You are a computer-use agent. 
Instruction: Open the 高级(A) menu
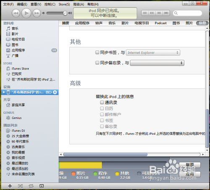coord(79,4)
